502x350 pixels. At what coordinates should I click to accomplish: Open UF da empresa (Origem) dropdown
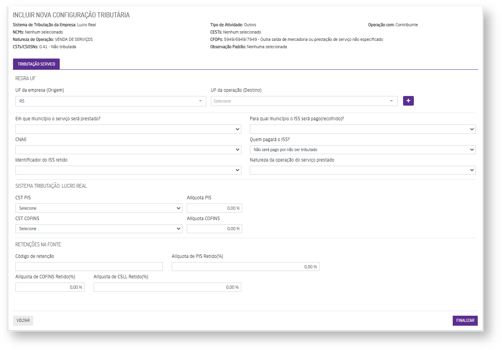110,101
